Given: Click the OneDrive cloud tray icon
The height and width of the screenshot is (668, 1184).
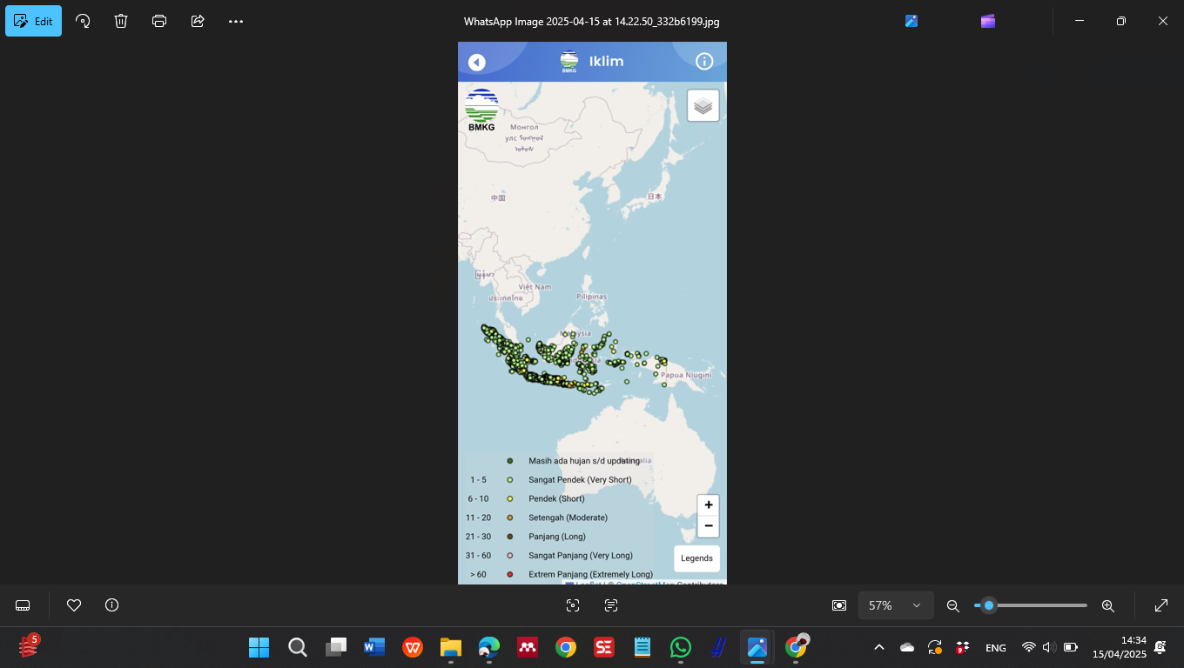Looking at the screenshot, I should (907, 647).
